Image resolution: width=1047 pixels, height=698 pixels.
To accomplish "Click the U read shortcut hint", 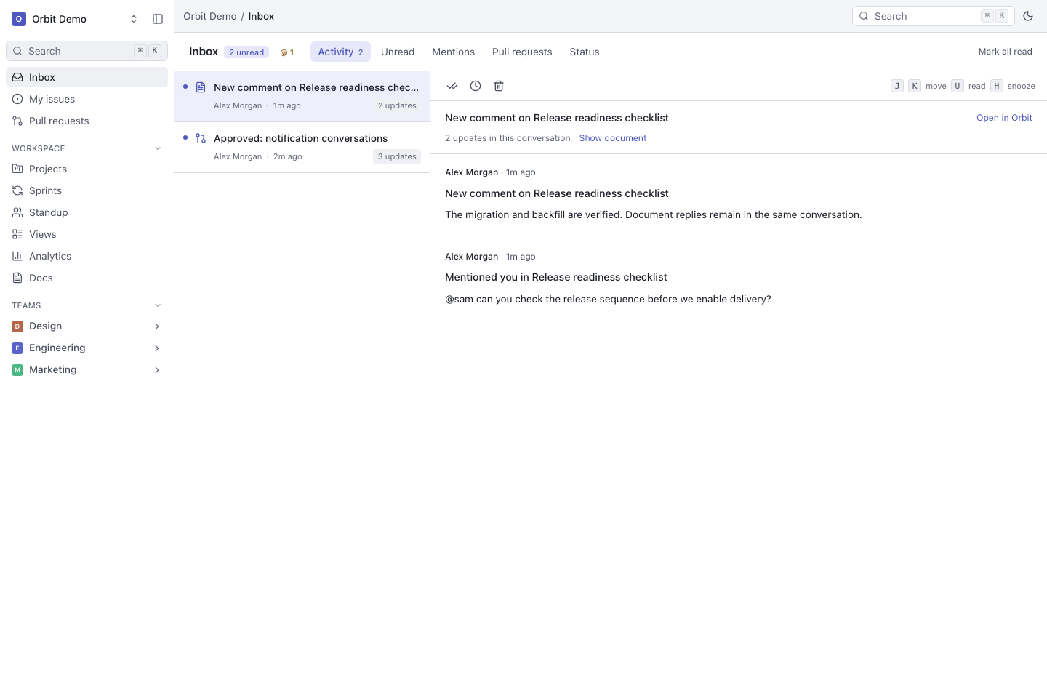I will (968, 86).
